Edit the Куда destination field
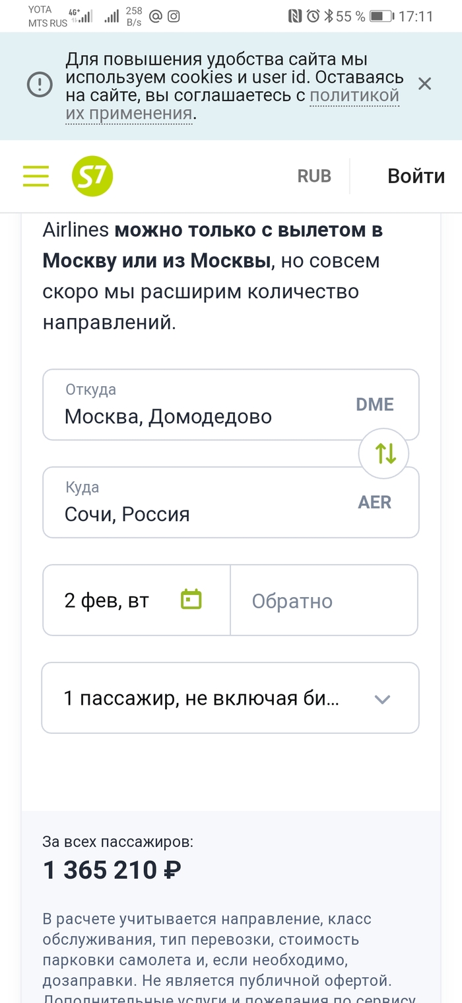The width and height of the screenshot is (462, 1003). point(198,502)
